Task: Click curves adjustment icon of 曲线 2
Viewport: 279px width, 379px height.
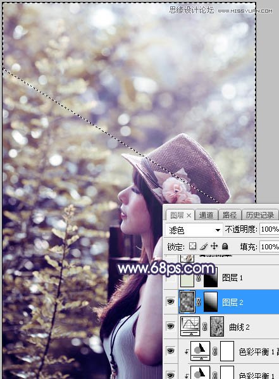Action: tap(190, 326)
